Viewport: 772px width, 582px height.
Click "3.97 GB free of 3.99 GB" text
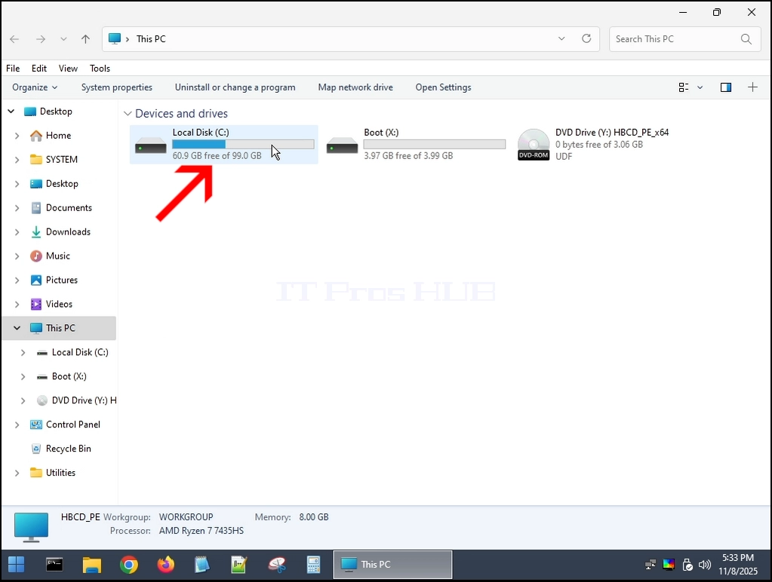click(x=409, y=155)
